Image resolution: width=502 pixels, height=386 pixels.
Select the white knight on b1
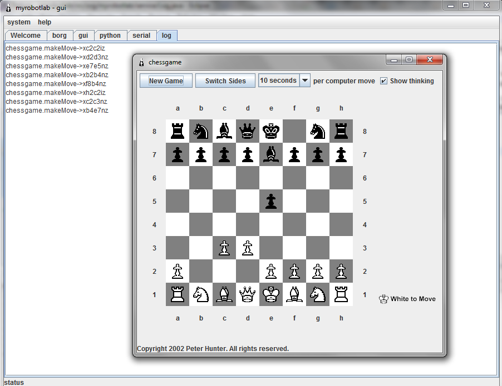201,294
